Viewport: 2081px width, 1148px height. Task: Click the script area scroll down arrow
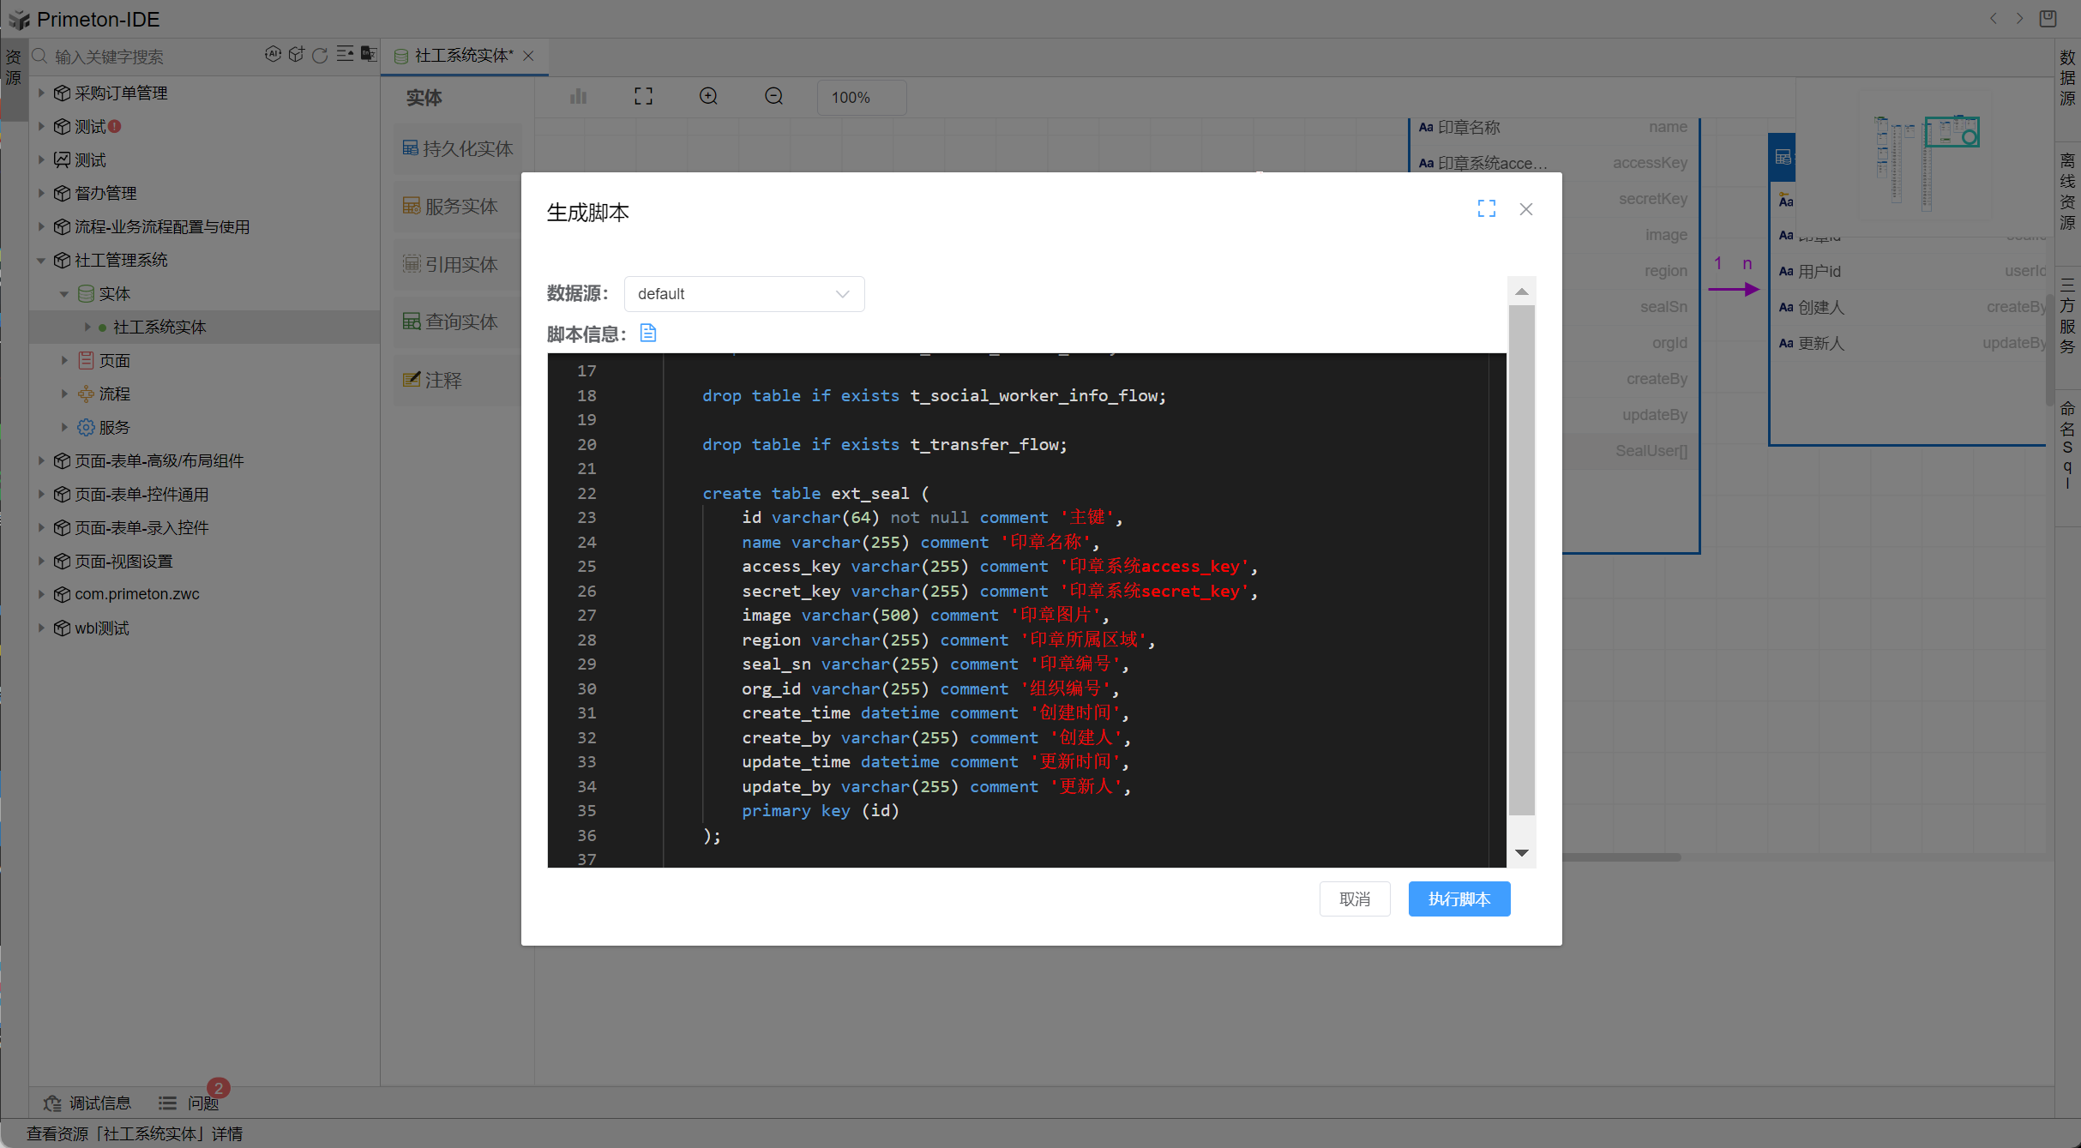pyautogui.click(x=1522, y=852)
